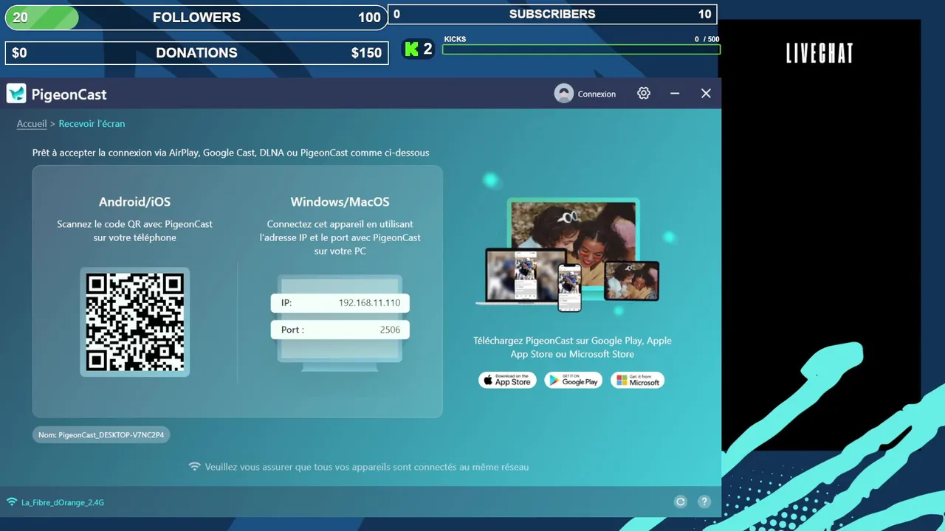
Task: Click the green Kick logo badge
Action: 418,49
